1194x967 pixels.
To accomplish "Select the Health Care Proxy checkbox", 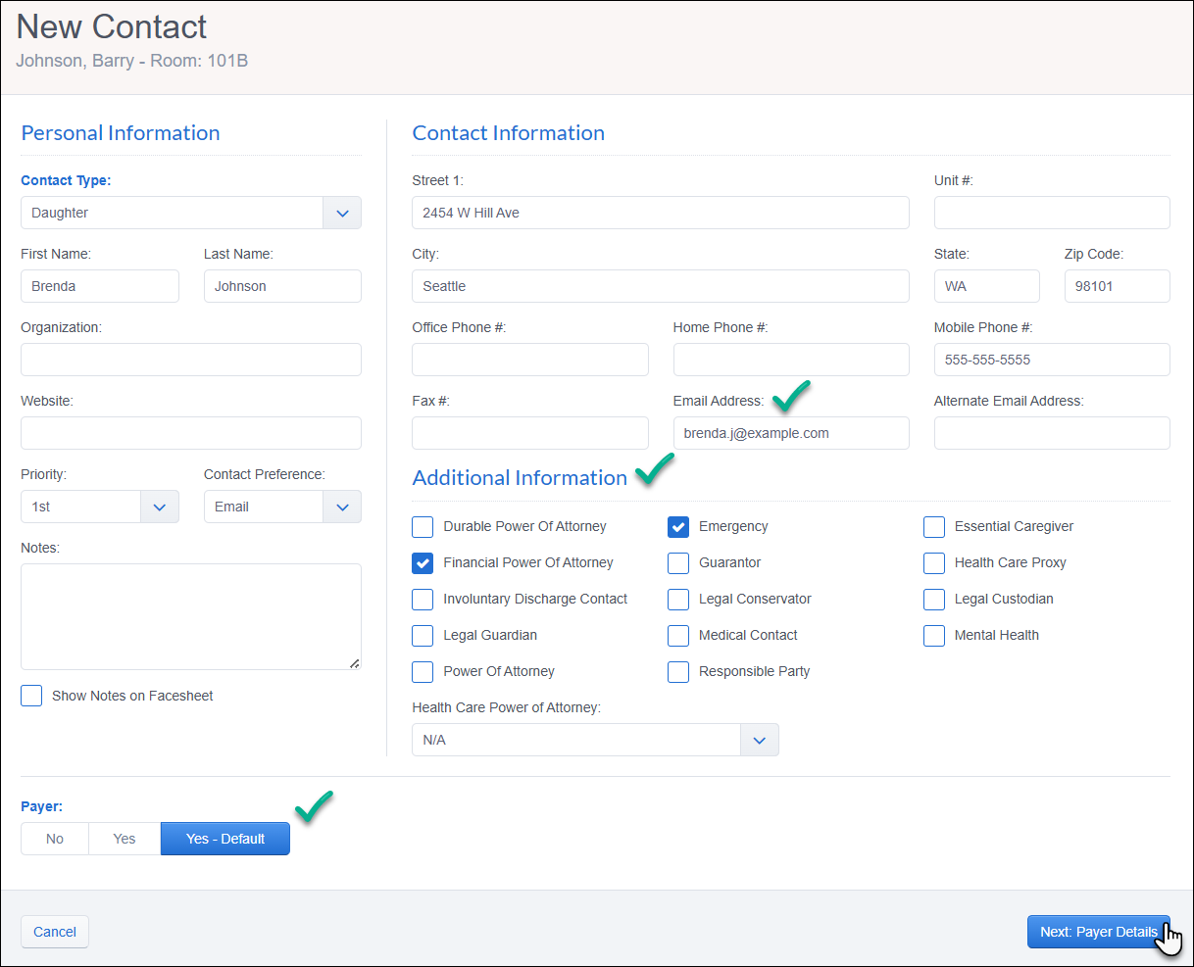I will pyautogui.click(x=934, y=563).
